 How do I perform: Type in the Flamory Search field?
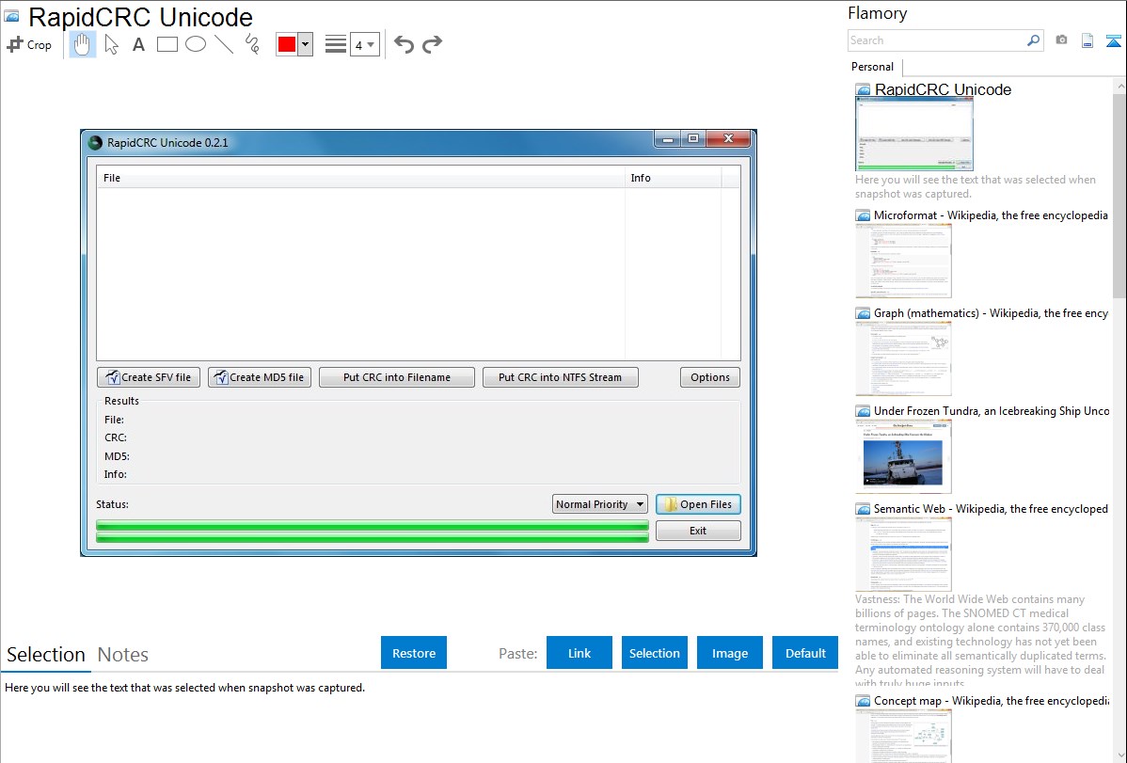[936, 40]
